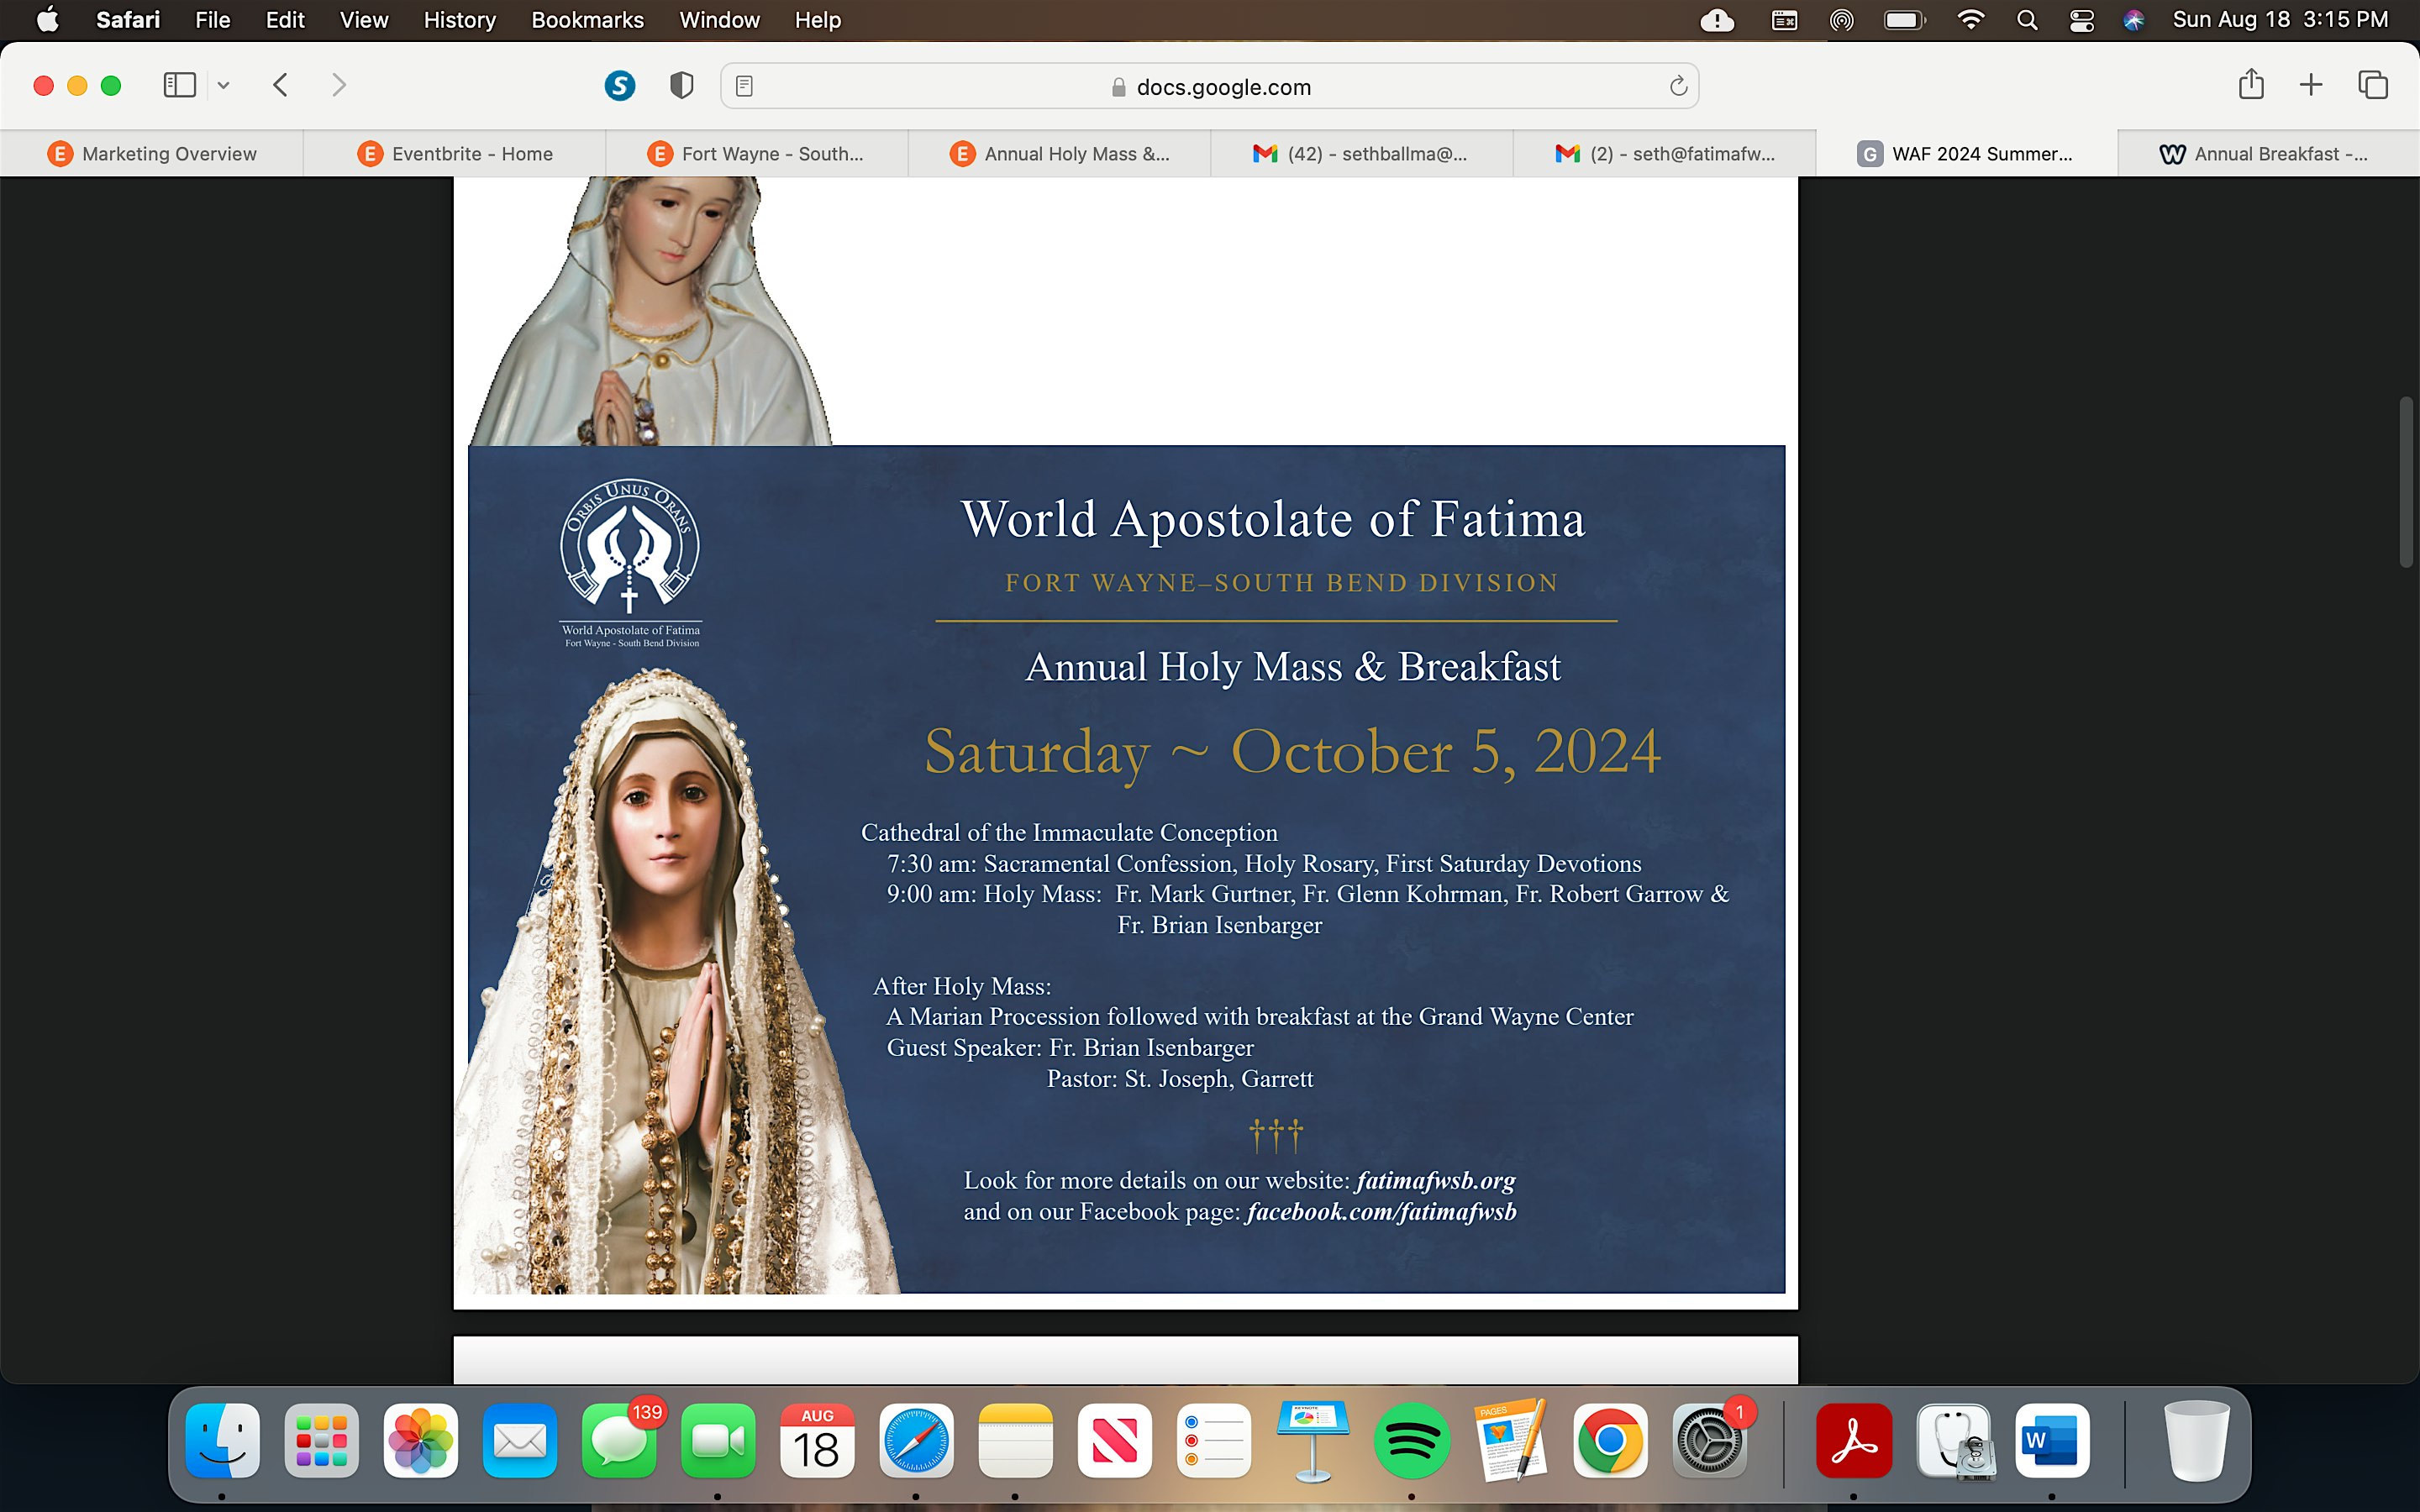Click the date and time clock
The image size is (2420, 1512).
click(2280, 20)
